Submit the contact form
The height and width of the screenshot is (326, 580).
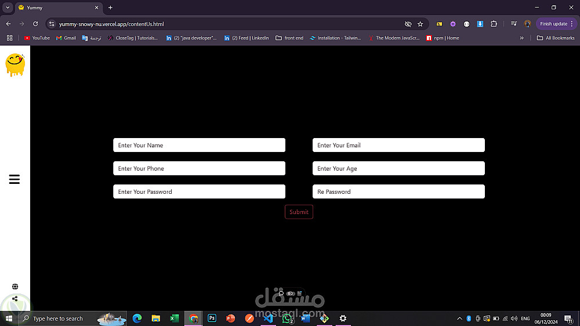point(299,212)
